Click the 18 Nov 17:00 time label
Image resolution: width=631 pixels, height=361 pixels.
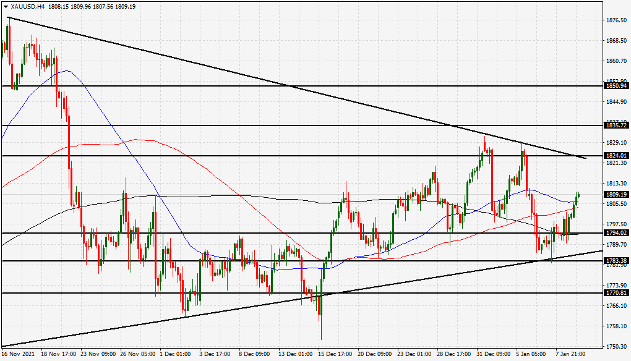point(59,354)
